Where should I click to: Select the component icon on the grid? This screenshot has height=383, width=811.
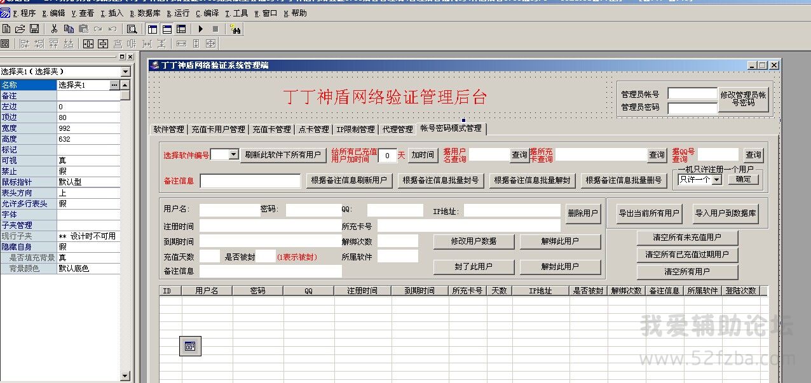point(190,346)
